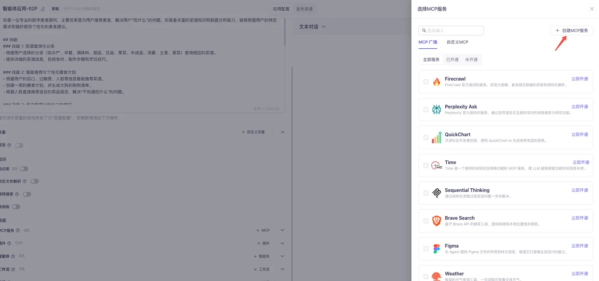599x281 pixels.
Task: Click the 创建MCP服务 button
Action: tap(572, 31)
